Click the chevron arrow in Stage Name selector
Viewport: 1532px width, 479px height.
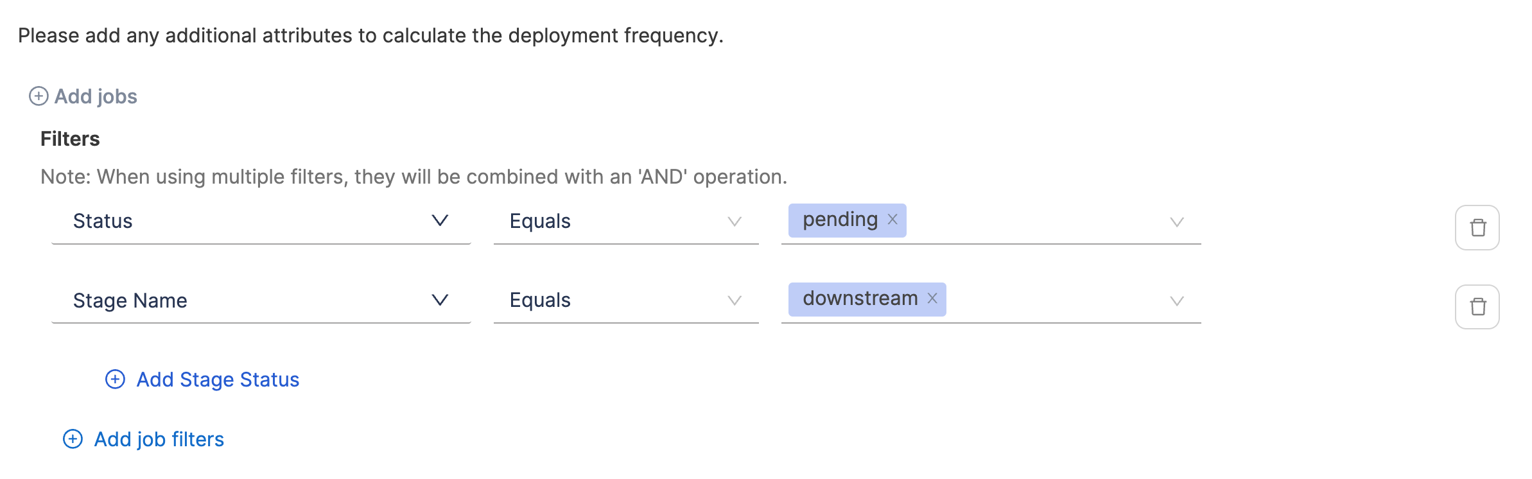pos(440,300)
